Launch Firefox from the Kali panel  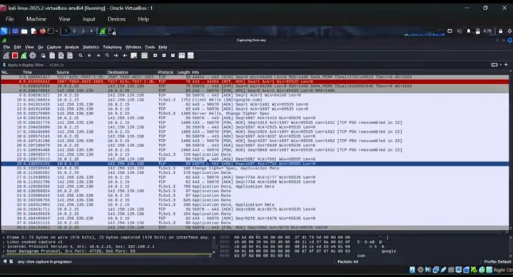click(42, 31)
